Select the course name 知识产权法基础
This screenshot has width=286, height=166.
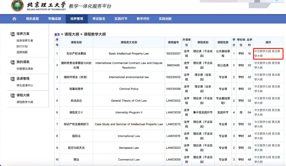(76, 54)
